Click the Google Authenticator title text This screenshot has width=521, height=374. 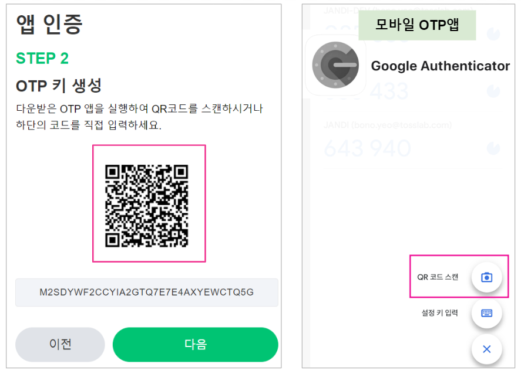point(440,66)
